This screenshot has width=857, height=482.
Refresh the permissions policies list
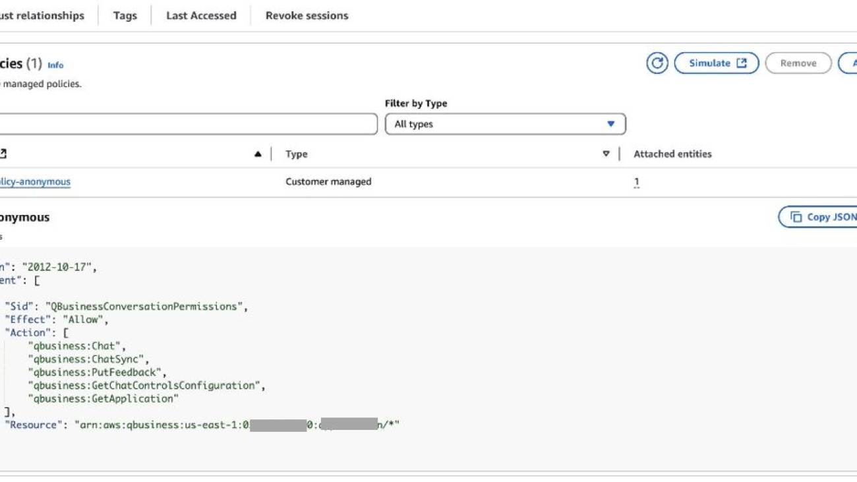(657, 63)
